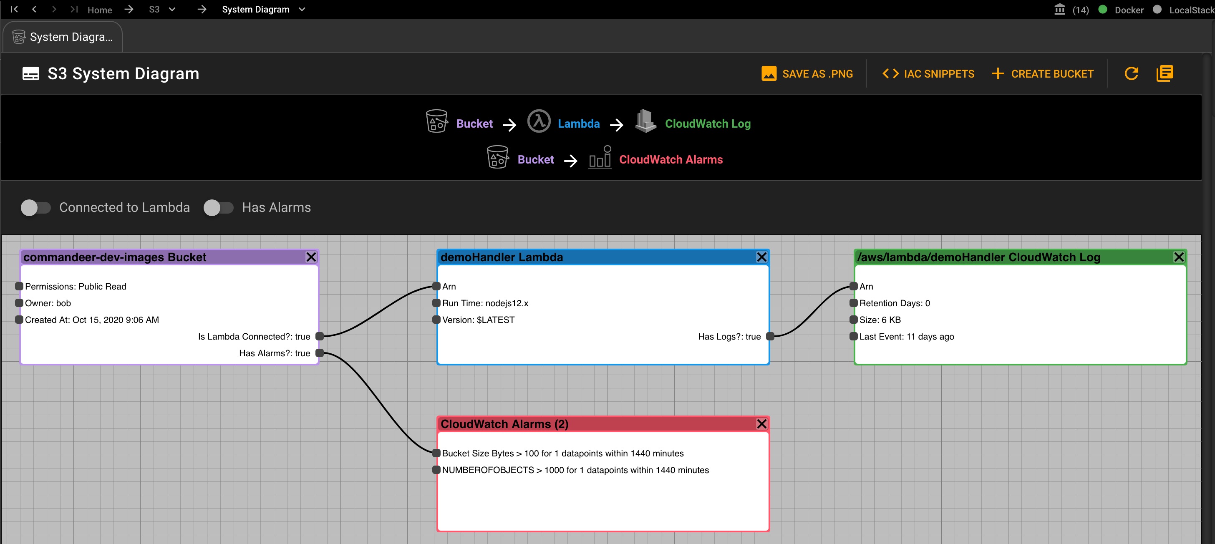The height and width of the screenshot is (544, 1215).
Task: Click Save As .PNG button
Action: point(807,73)
